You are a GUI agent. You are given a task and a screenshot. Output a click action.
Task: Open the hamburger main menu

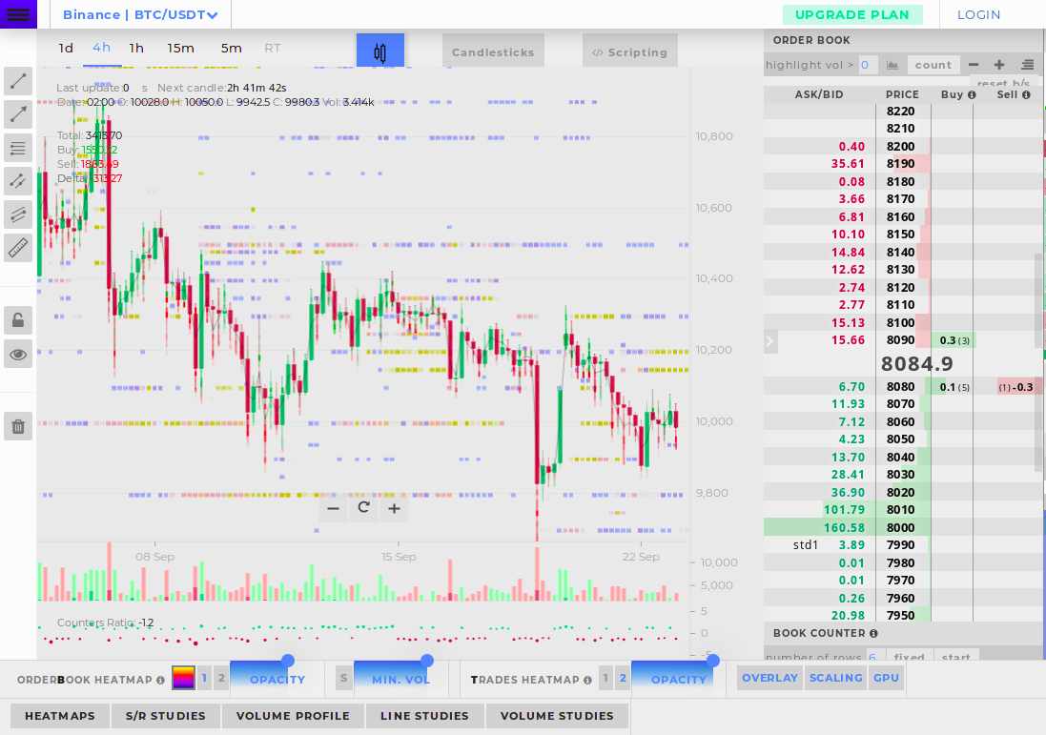tap(18, 14)
